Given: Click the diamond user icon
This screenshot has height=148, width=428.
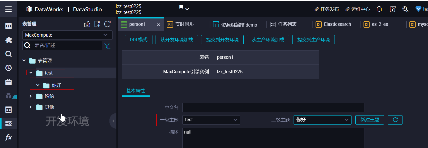Looking at the screenshot, I should pyautogui.click(x=418, y=9).
